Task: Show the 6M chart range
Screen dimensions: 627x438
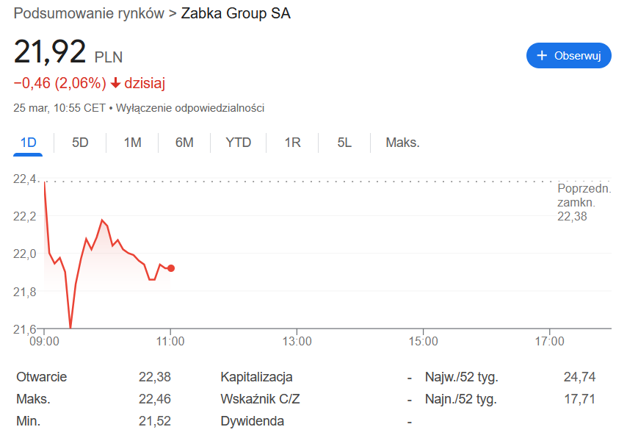Action: pyautogui.click(x=184, y=143)
